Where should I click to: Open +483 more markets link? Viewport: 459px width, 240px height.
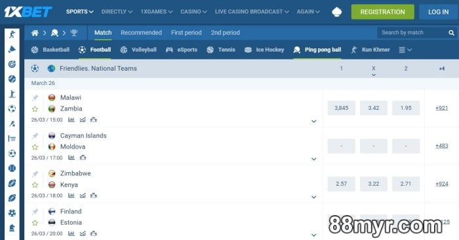[x=442, y=146]
